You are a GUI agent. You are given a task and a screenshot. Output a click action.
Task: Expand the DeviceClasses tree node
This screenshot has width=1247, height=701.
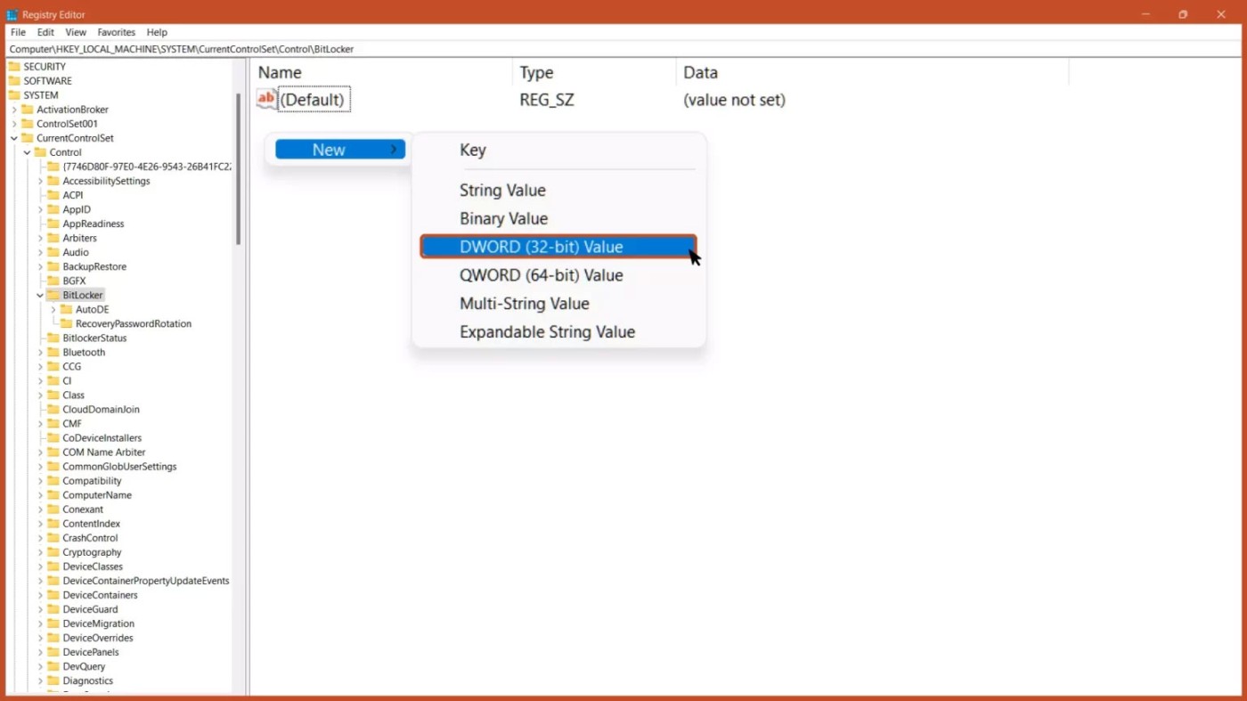[x=40, y=567]
